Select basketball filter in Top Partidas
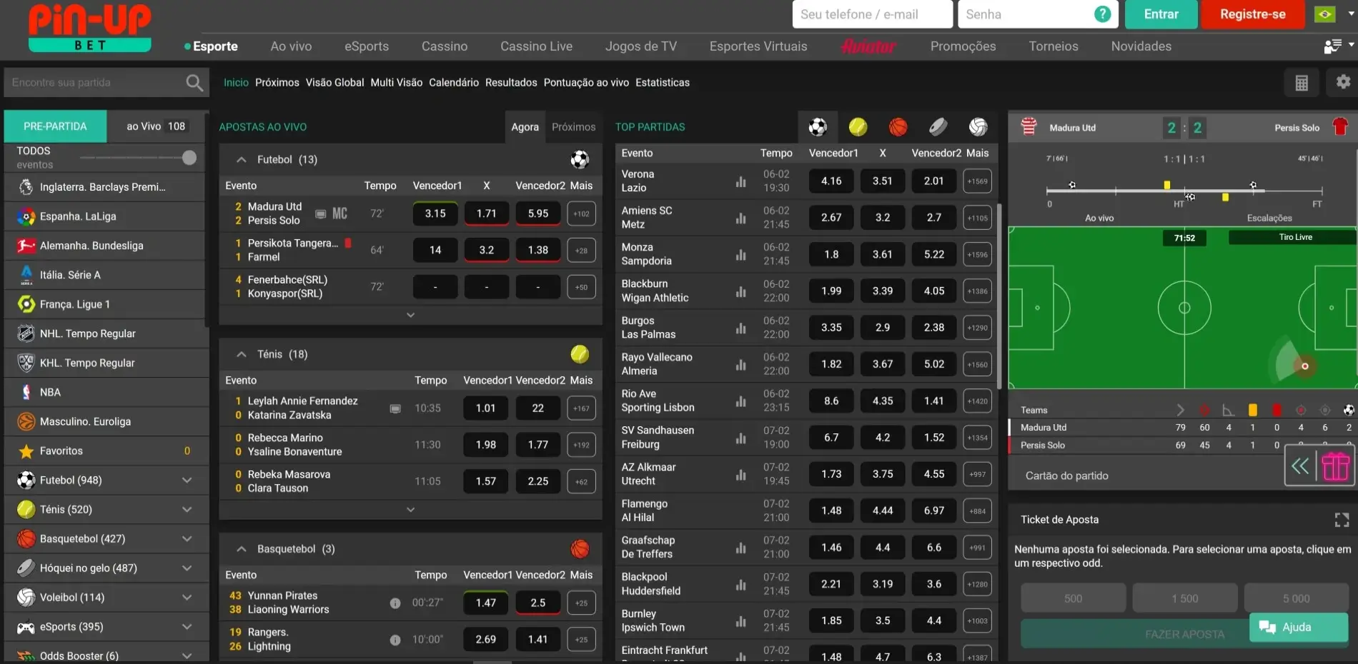 point(898,127)
